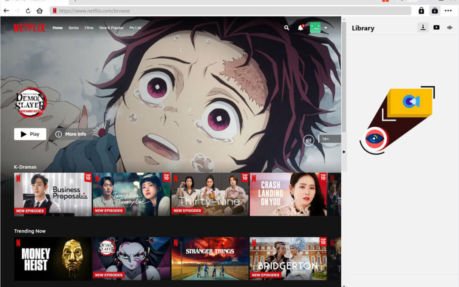The image size is (459, 287).
Task: Go to New & Popular in Netflix
Action: click(111, 28)
